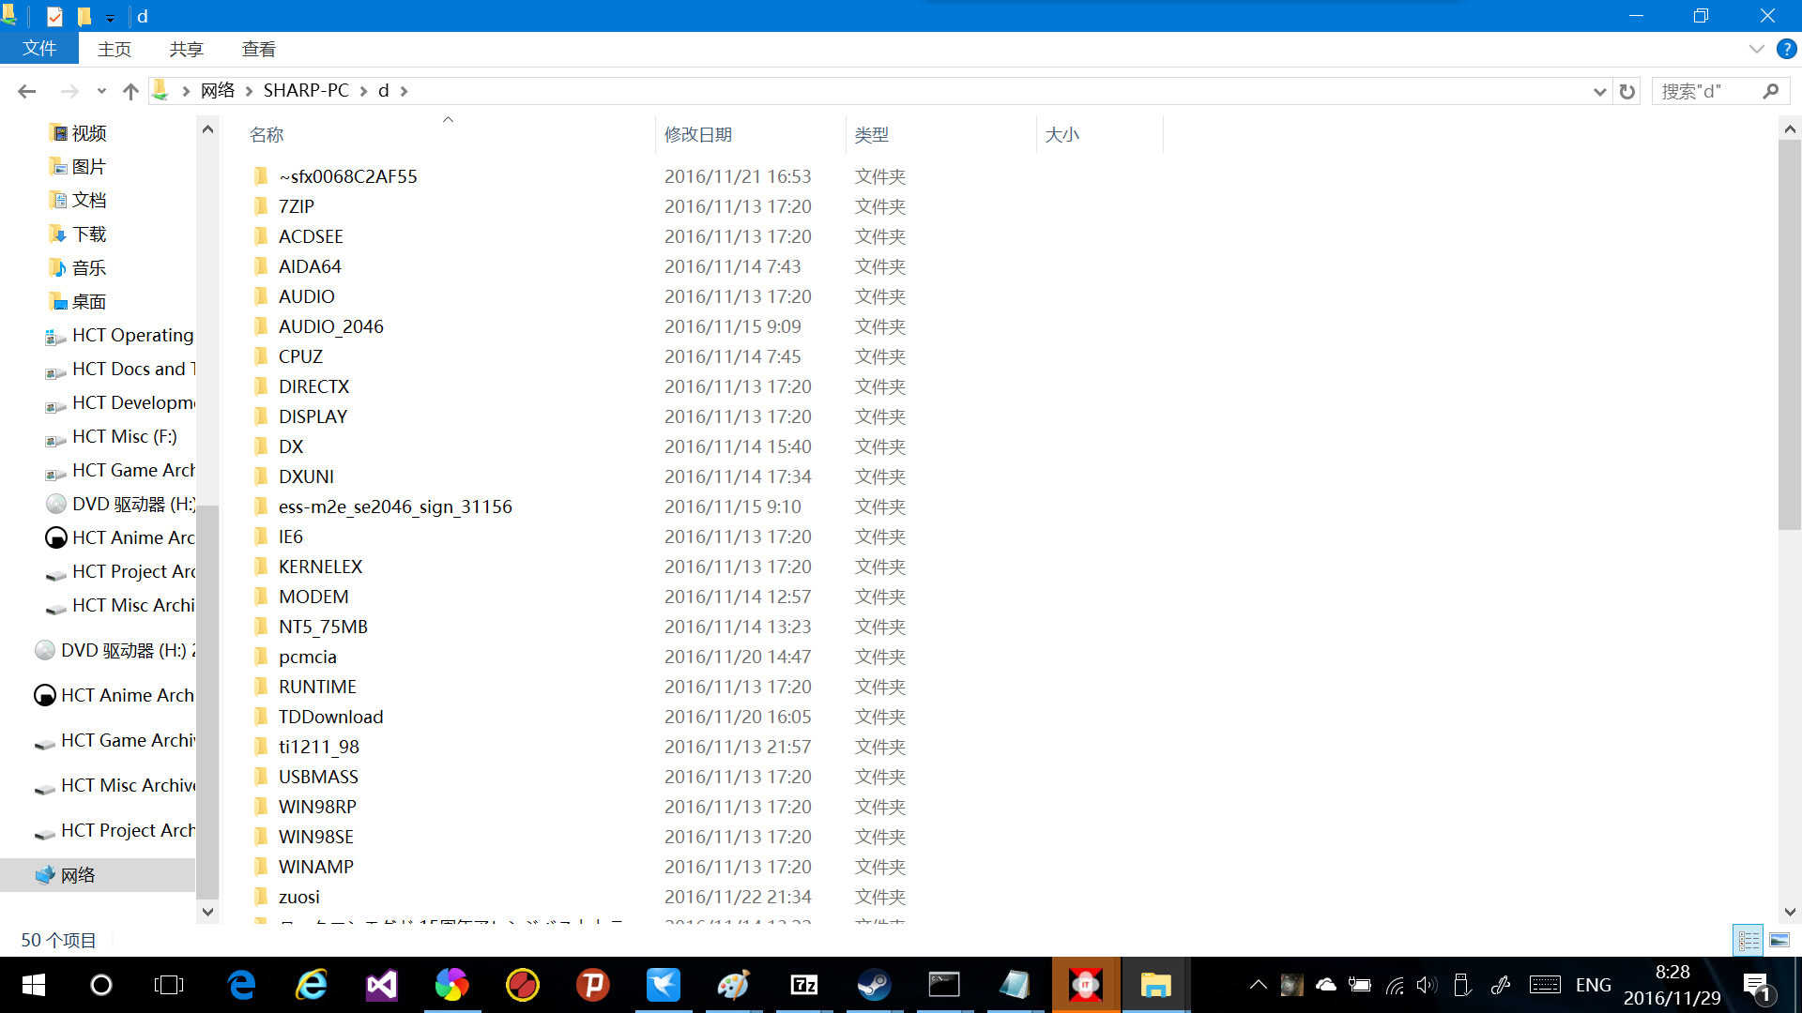Screen dimensions: 1802x1013
Task: Select the ACDSEE folder
Action: 311,236
